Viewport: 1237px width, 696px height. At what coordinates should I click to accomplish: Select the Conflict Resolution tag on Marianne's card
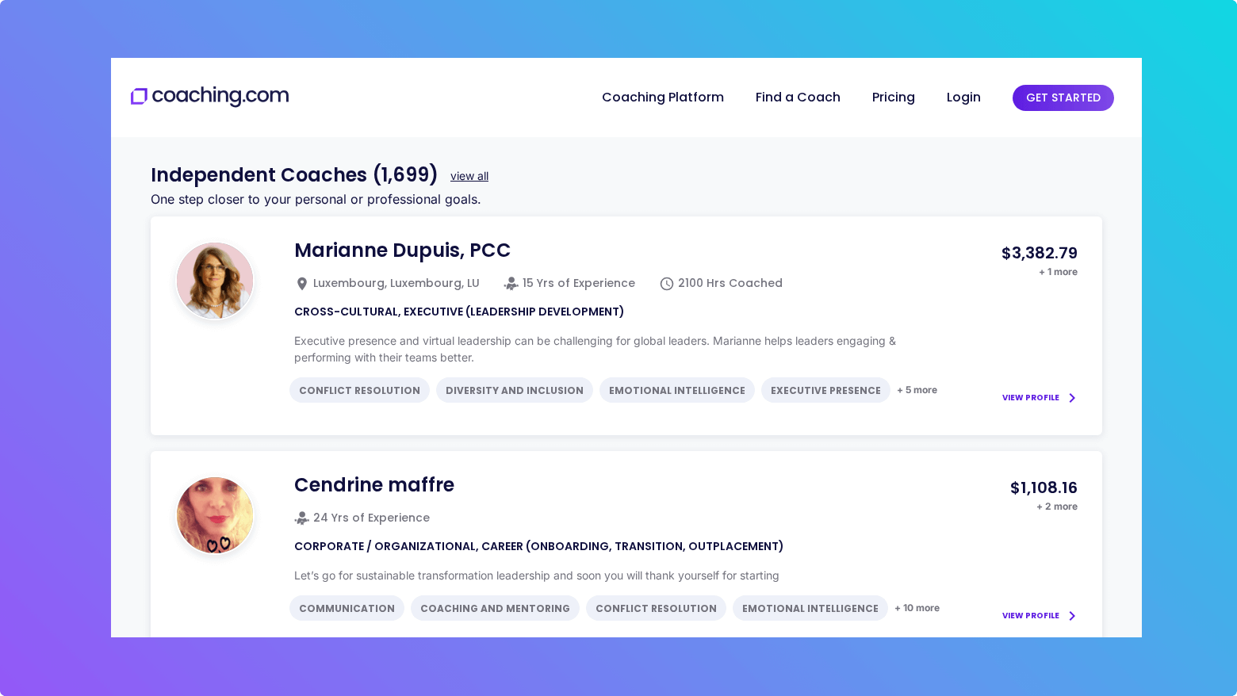coord(359,390)
